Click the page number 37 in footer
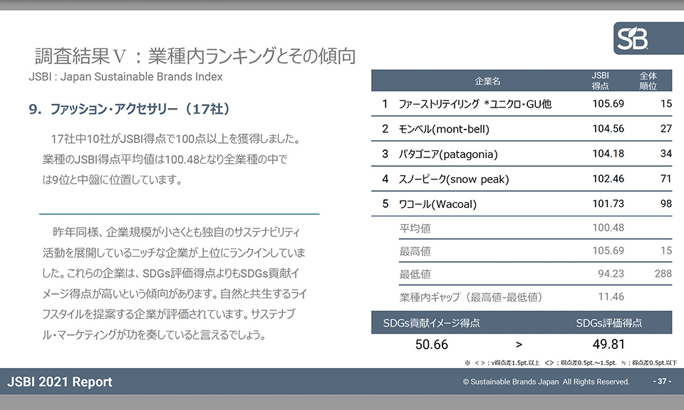Screen dimensions: 684x410 tap(662, 382)
